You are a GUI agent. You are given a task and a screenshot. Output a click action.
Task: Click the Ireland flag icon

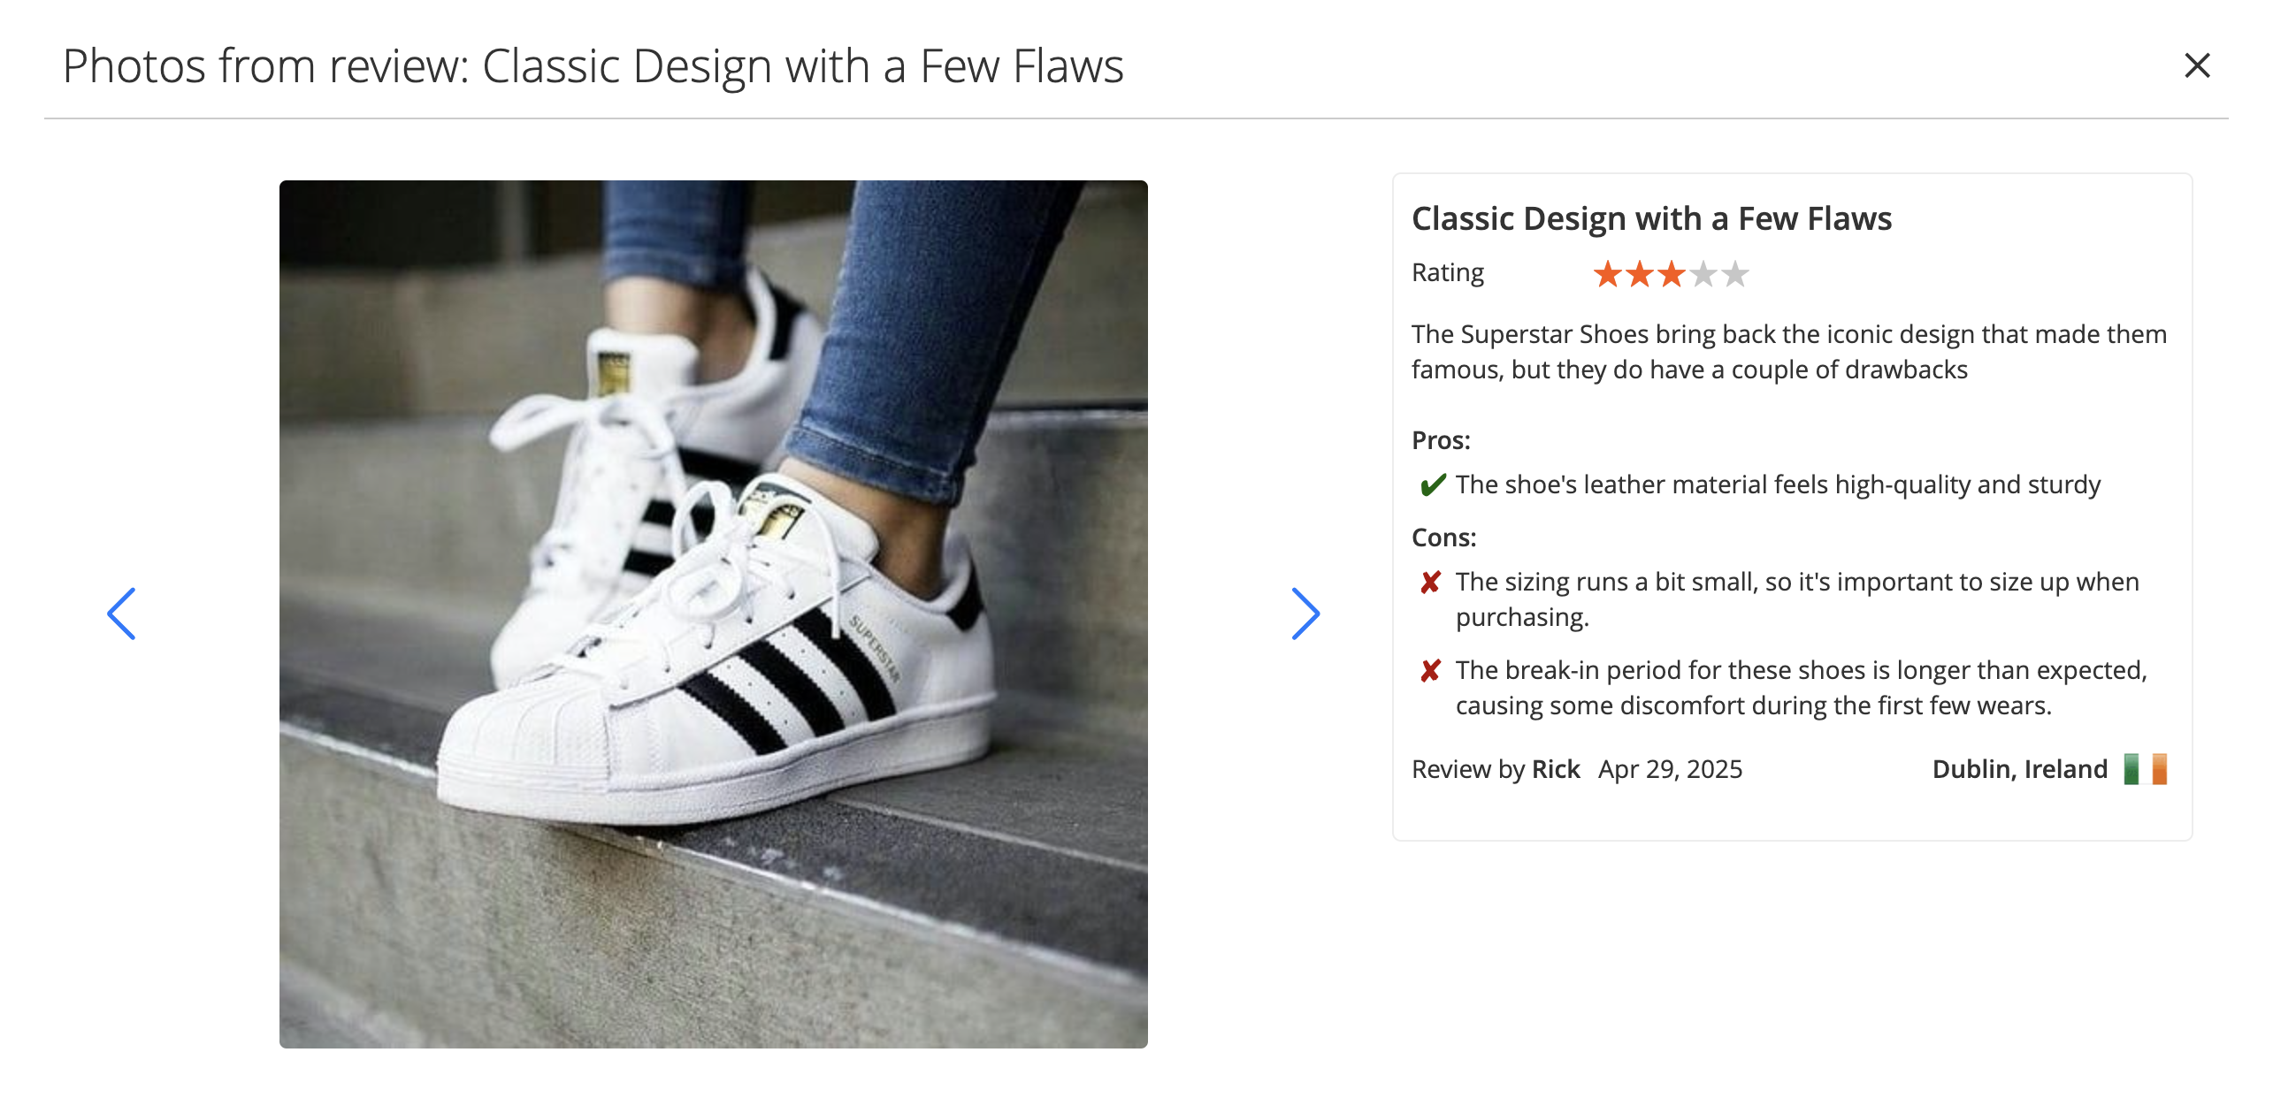(x=2145, y=769)
